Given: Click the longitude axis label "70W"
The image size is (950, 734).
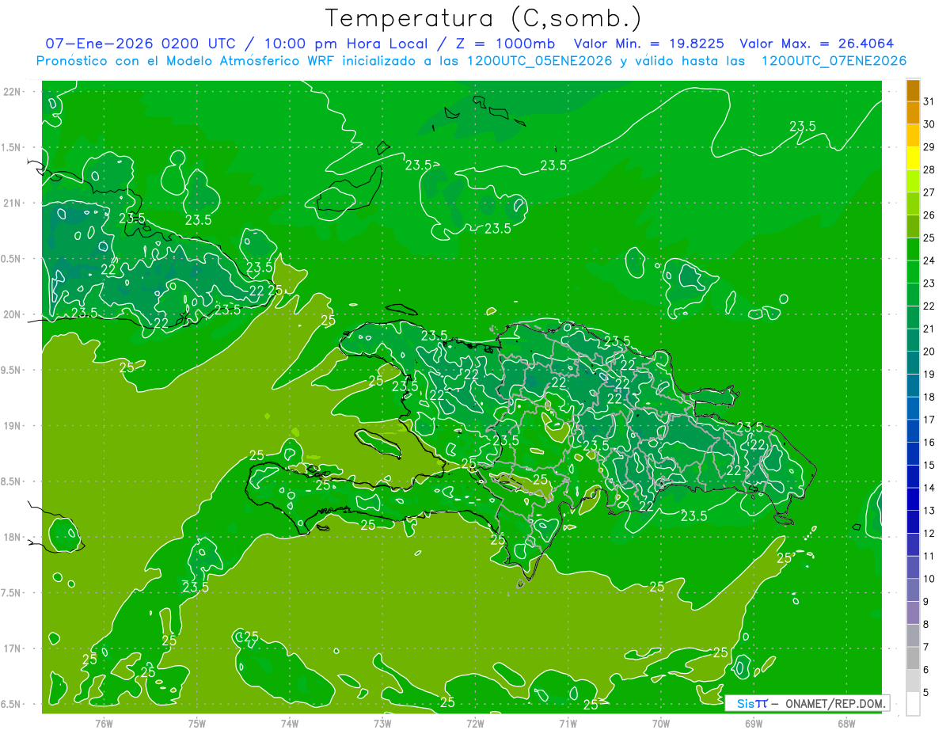Looking at the screenshot, I should click(x=661, y=722).
